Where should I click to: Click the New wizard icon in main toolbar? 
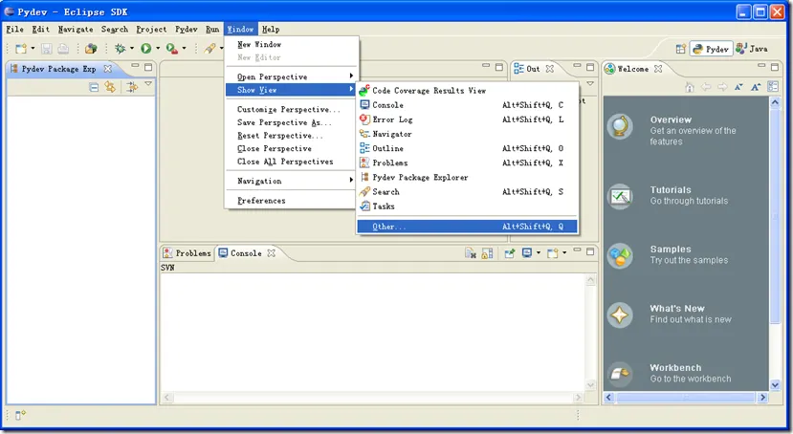point(21,49)
